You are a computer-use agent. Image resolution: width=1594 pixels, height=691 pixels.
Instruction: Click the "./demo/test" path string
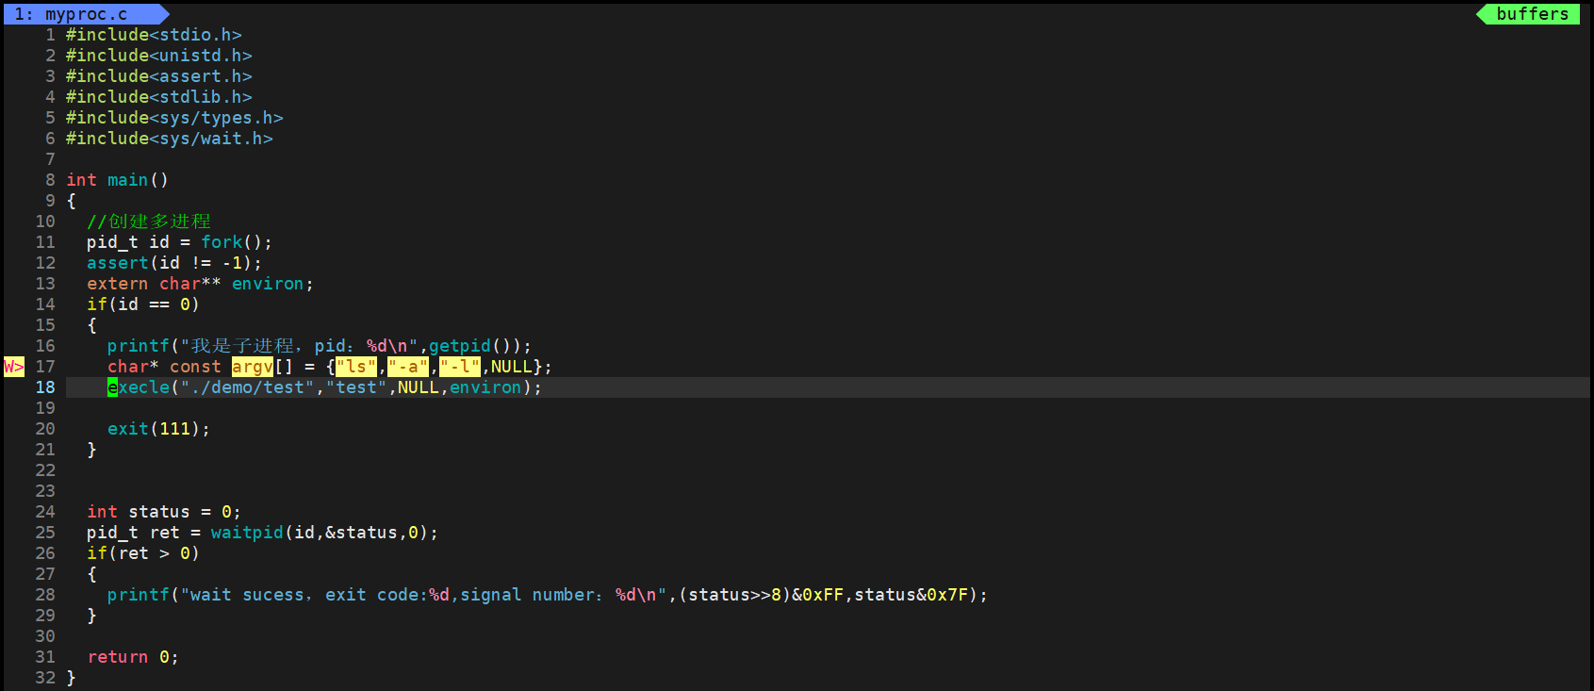247,387
